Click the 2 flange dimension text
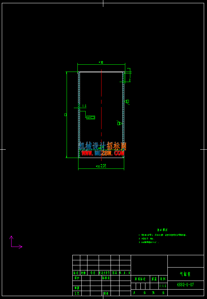The height and width of the screenshot is (299, 207). click(x=130, y=80)
